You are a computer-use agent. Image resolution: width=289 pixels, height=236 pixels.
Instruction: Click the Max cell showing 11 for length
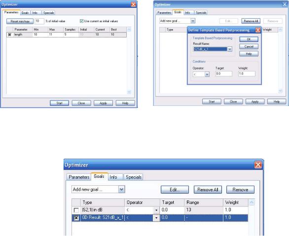(x=56, y=34)
